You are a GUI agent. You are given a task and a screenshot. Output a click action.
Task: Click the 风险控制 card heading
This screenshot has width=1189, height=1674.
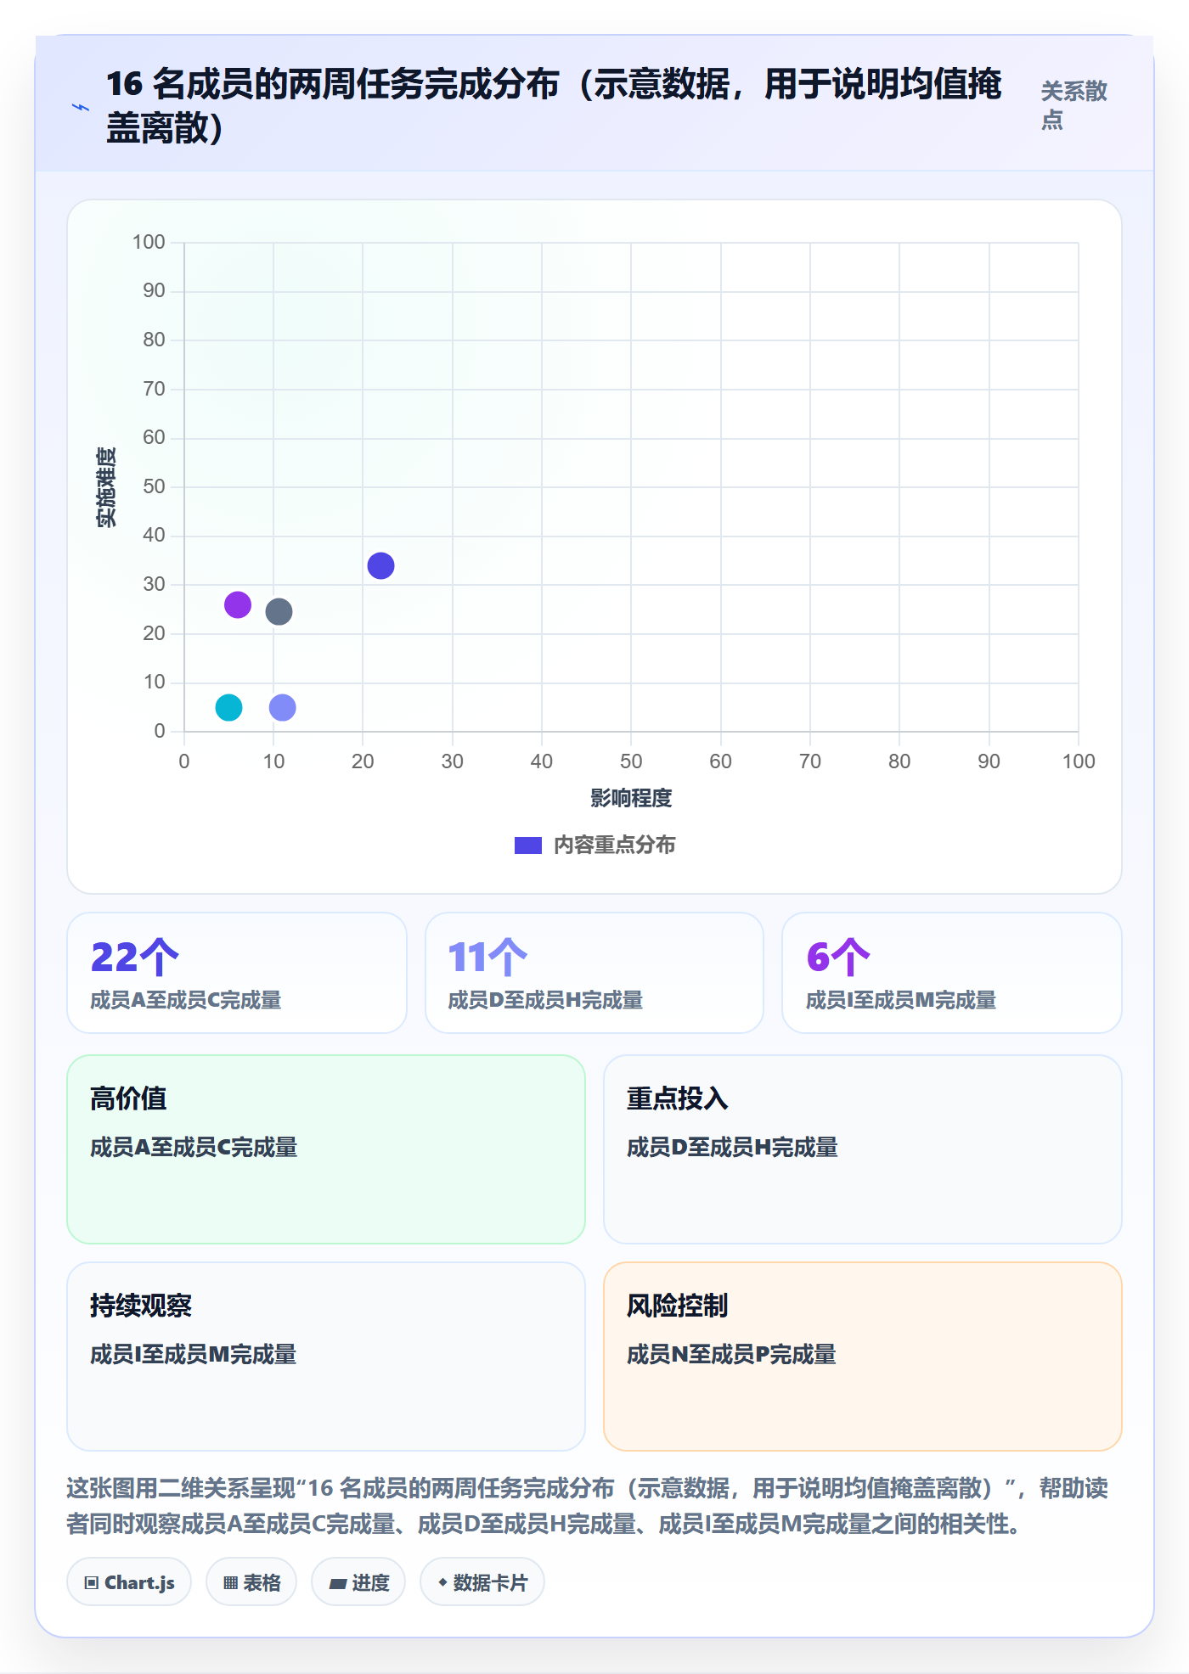pyautogui.click(x=678, y=1306)
